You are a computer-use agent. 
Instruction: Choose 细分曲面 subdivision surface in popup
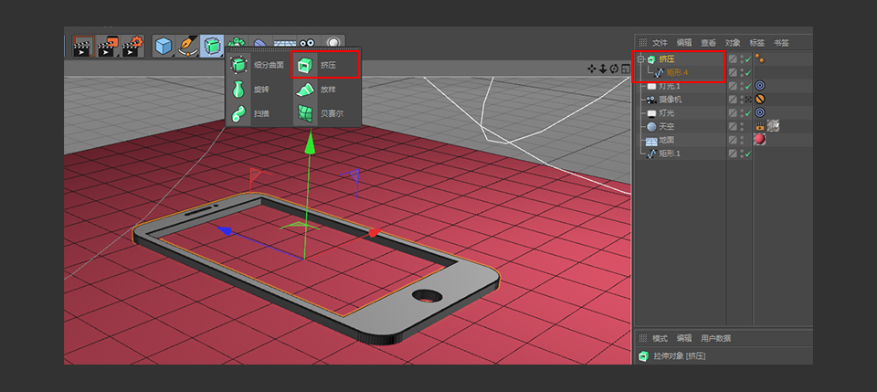(249, 65)
